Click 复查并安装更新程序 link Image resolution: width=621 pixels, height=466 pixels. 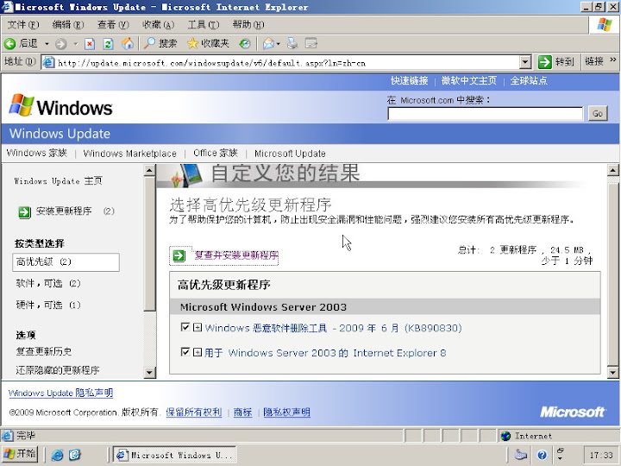236,255
